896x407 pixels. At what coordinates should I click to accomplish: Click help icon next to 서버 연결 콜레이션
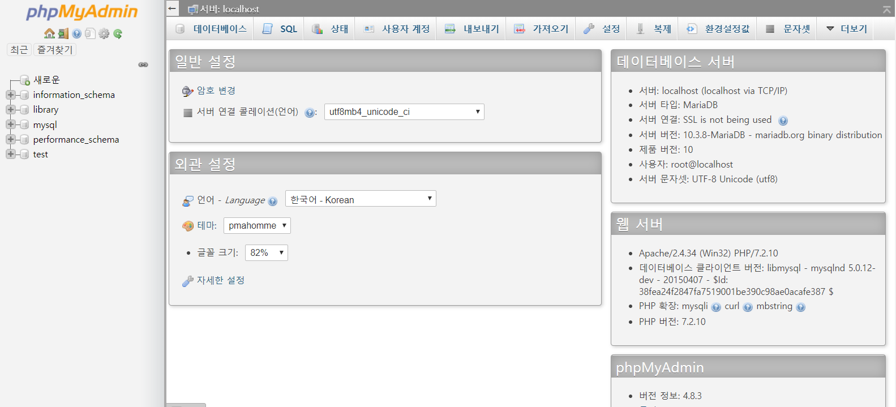309,113
